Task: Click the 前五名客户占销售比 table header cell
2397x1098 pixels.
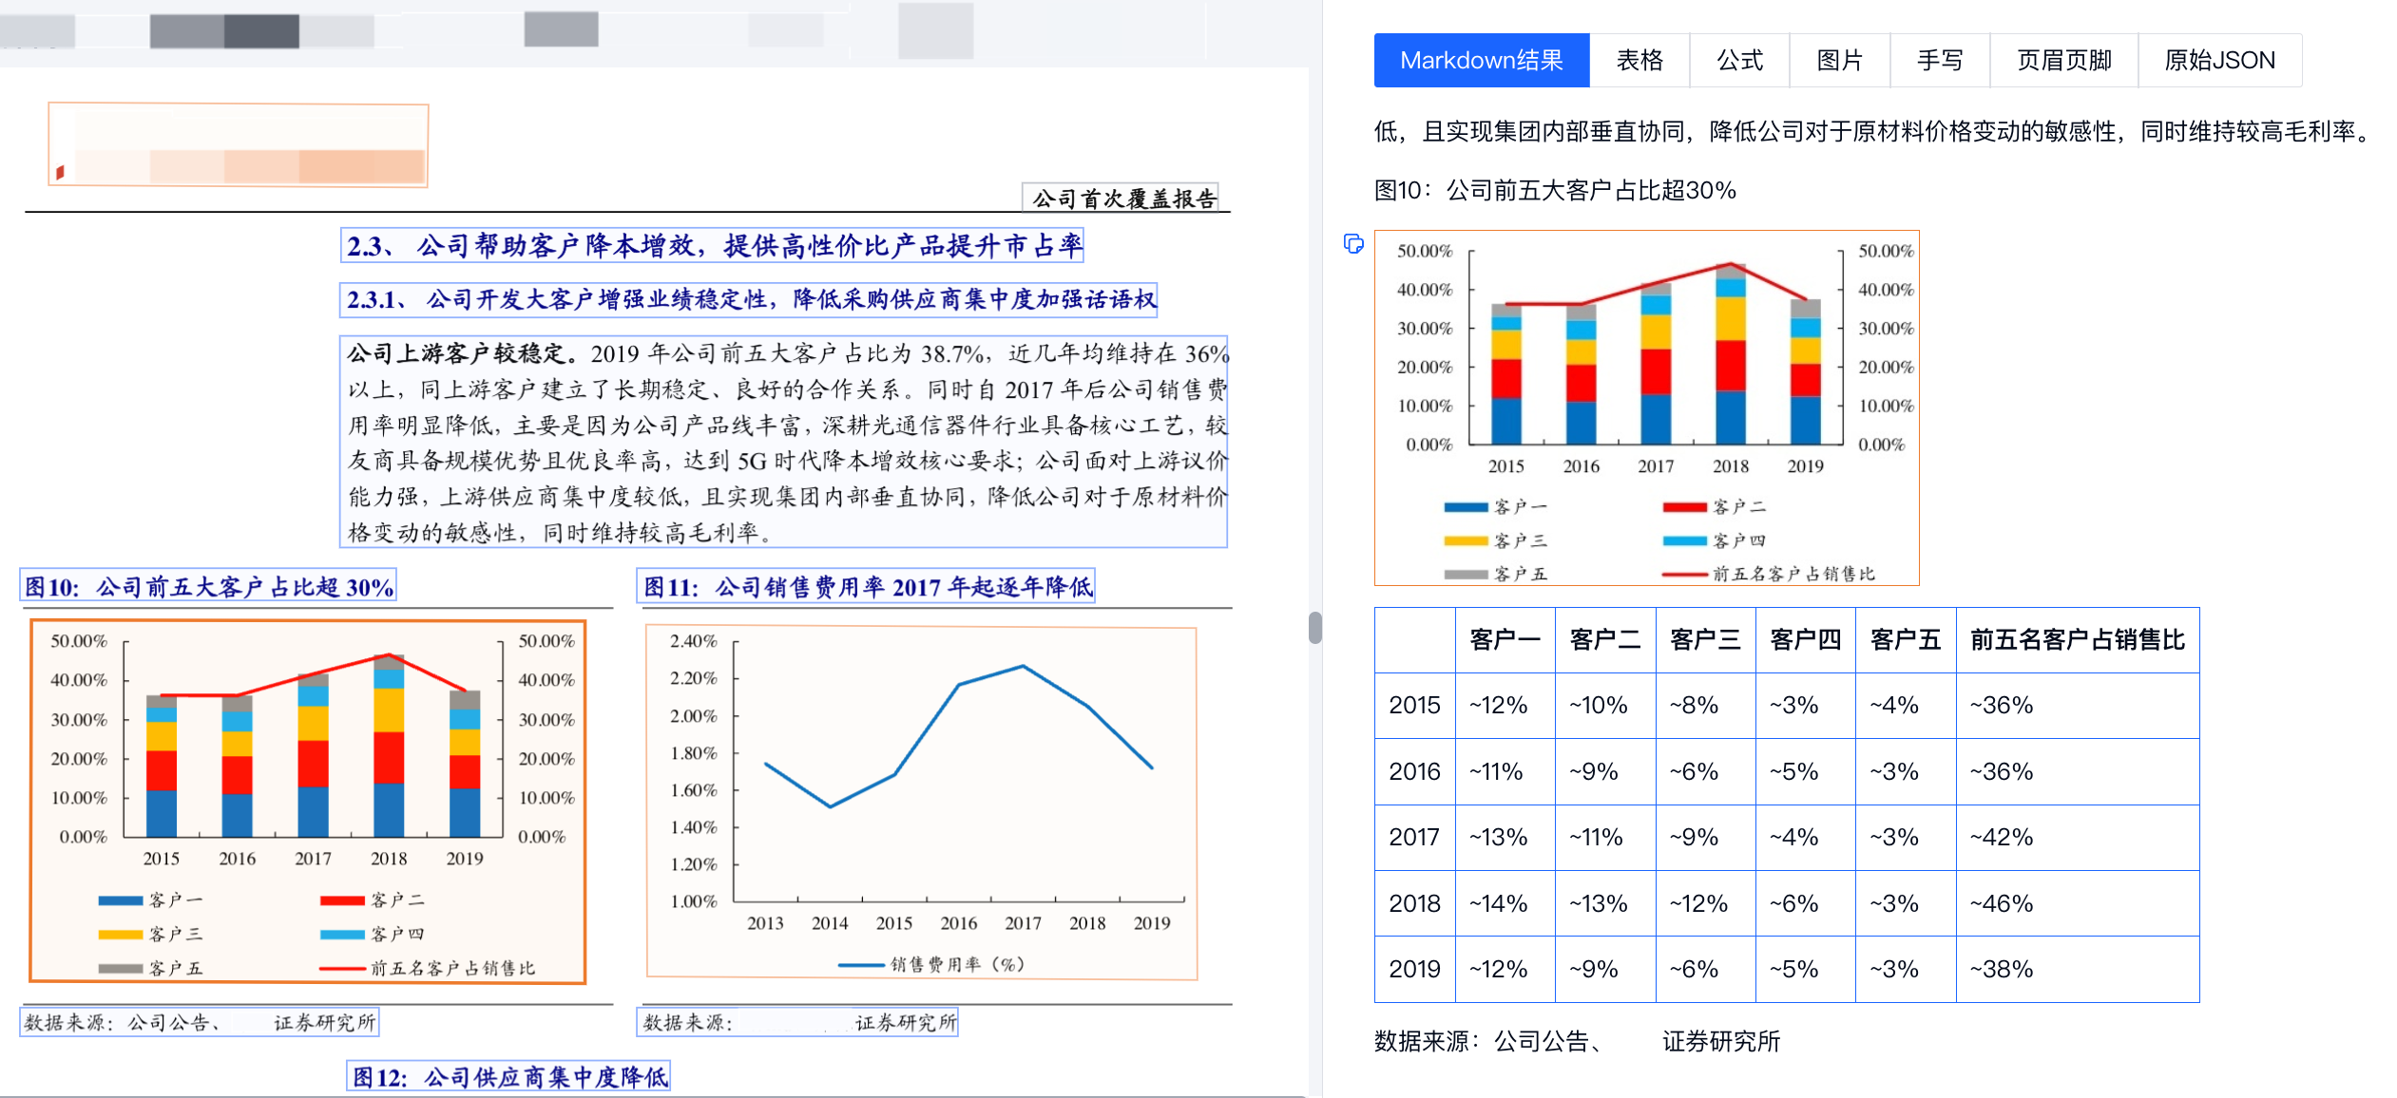Action: click(x=2076, y=640)
